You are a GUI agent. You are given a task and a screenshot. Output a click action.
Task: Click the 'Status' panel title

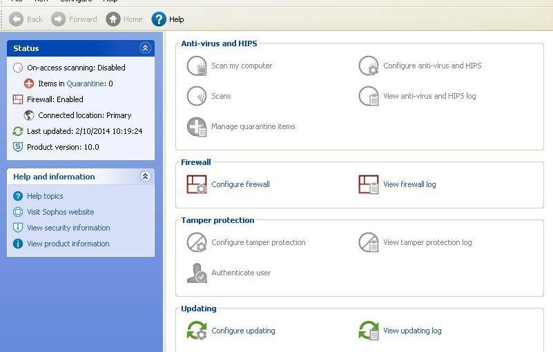tap(26, 48)
